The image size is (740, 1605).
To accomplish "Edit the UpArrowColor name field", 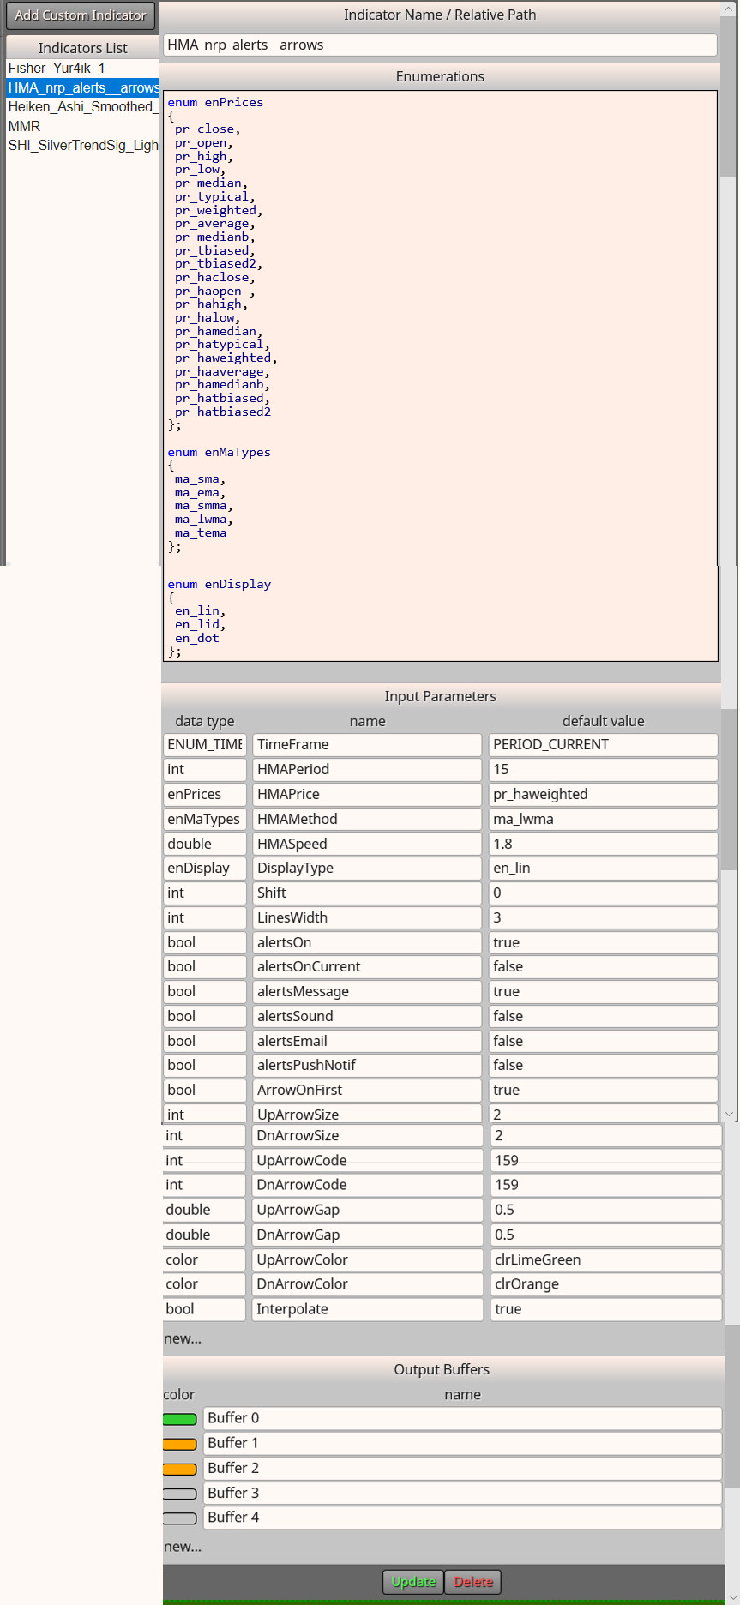I will [368, 1259].
